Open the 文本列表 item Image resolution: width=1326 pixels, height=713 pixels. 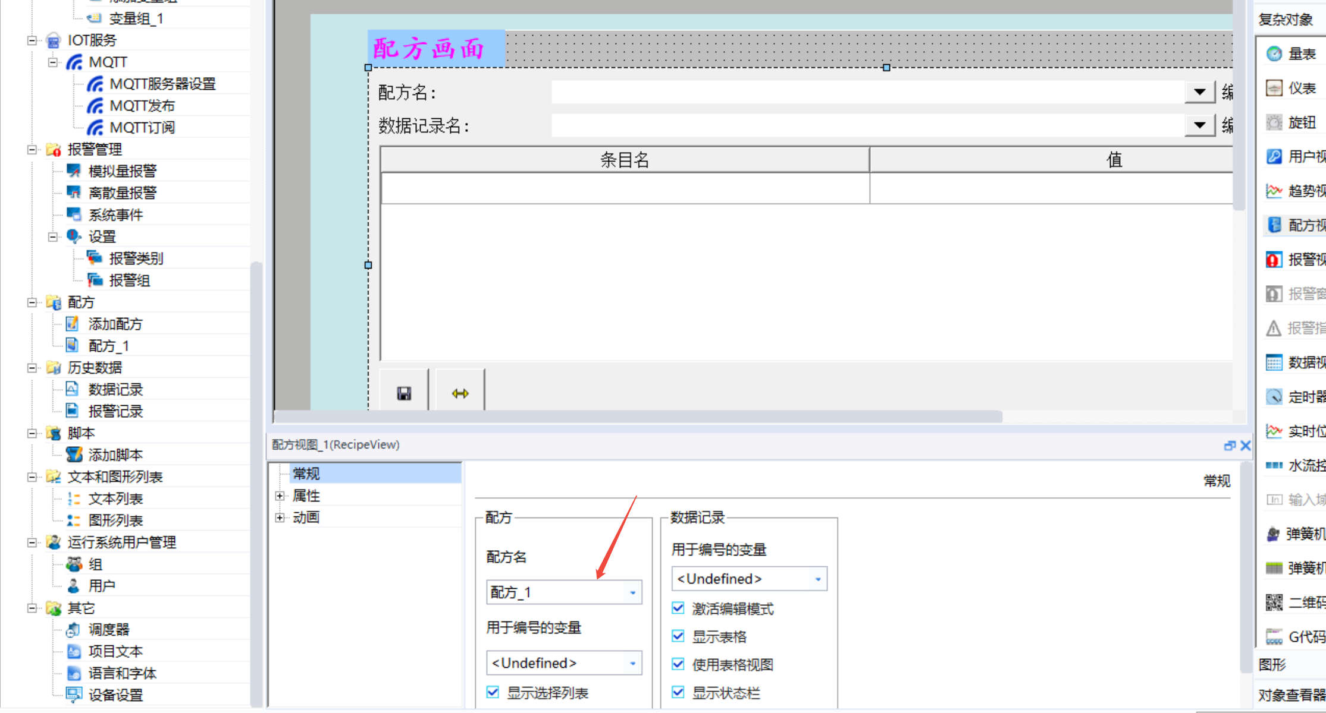(x=115, y=499)
